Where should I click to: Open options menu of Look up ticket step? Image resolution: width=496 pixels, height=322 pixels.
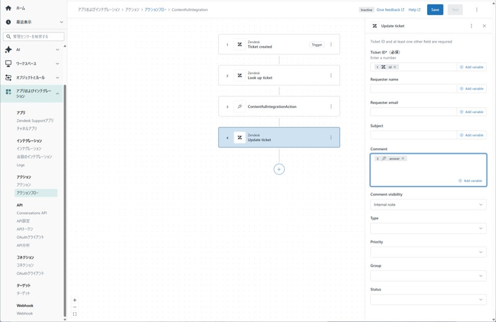[x=331, y=76]
